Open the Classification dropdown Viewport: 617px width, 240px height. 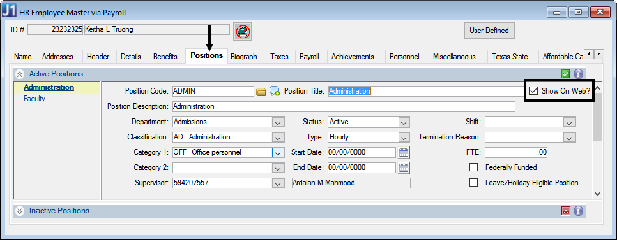click(x=278, y=138)
